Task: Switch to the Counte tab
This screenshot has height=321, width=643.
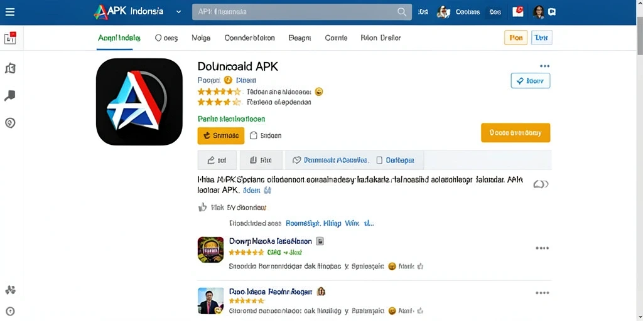Action: (x=336, y=38)
